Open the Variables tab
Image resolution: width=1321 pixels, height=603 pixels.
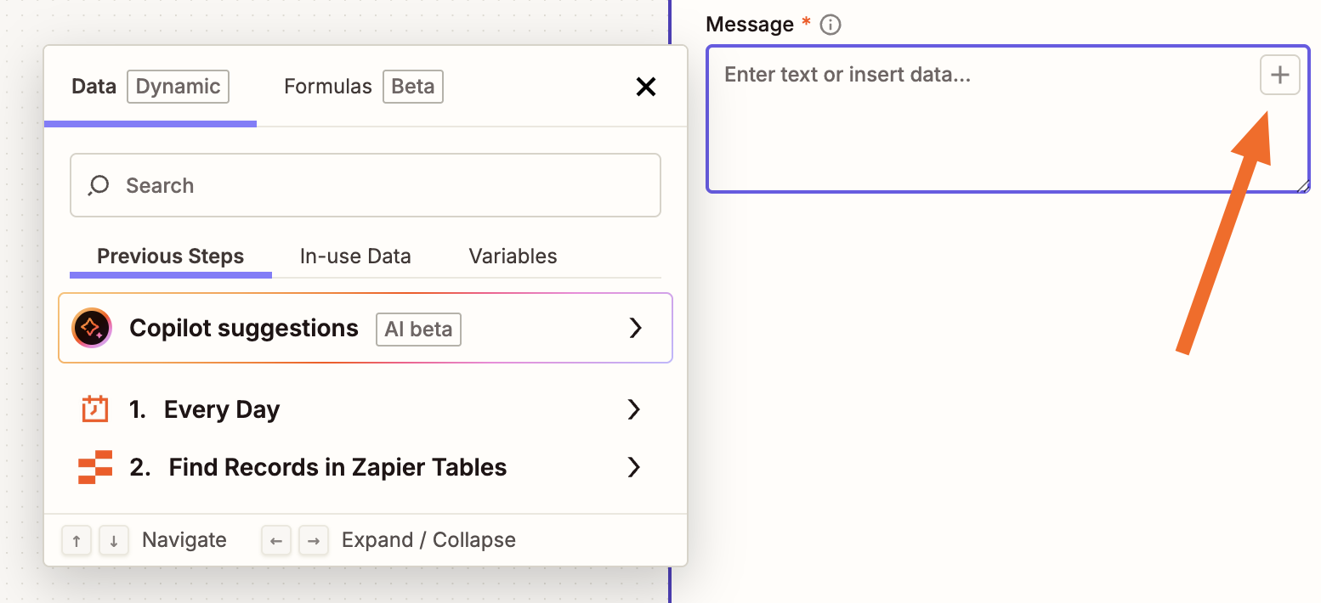[512, 256]
